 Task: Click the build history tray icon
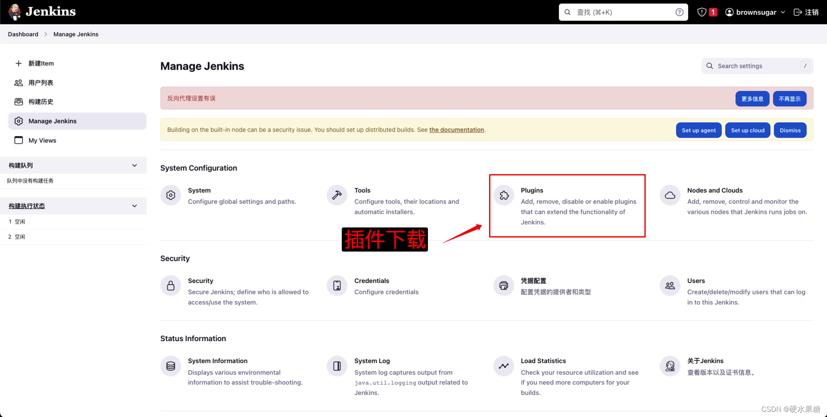pyautogui.click(x=19, y=102)
